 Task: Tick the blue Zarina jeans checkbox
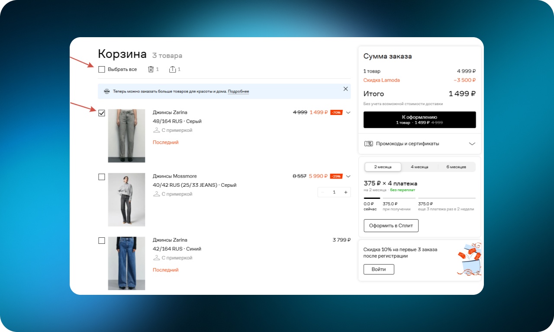[x=102, y=240]
